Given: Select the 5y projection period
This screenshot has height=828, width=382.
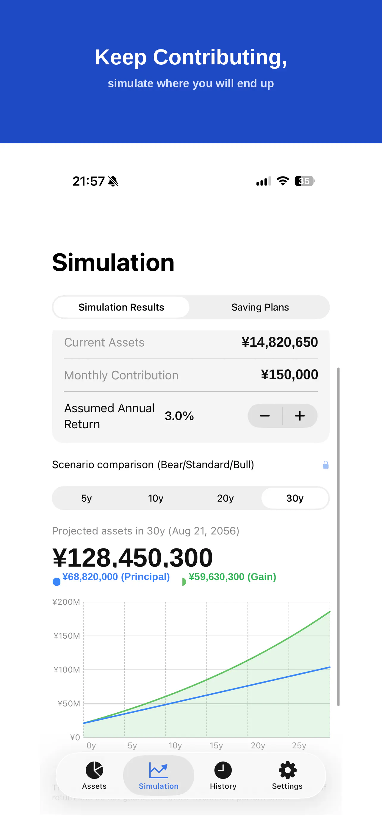Looking at the screenshot, I should point(87,498).
